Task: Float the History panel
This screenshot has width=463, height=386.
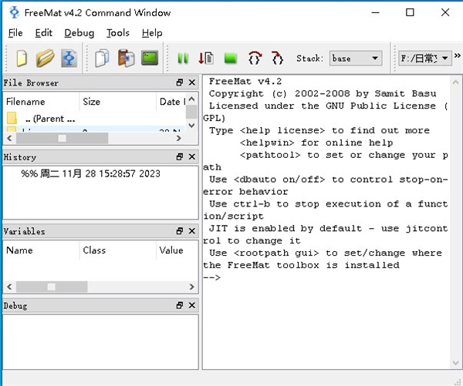Action: (x=179, y=156)
